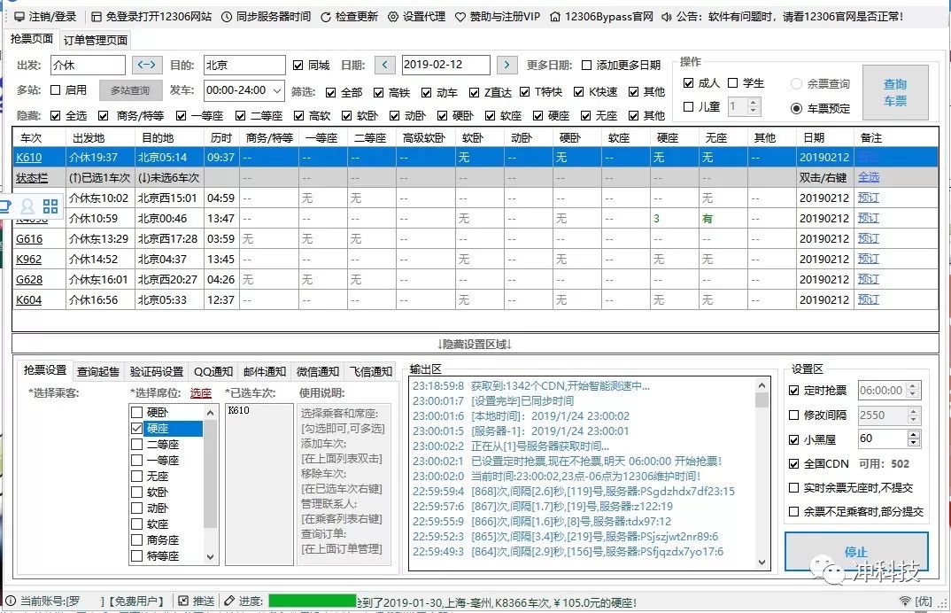951x613 pixels.
Task: Open the next-day date arrow dropdown
Action: [506, 65]
